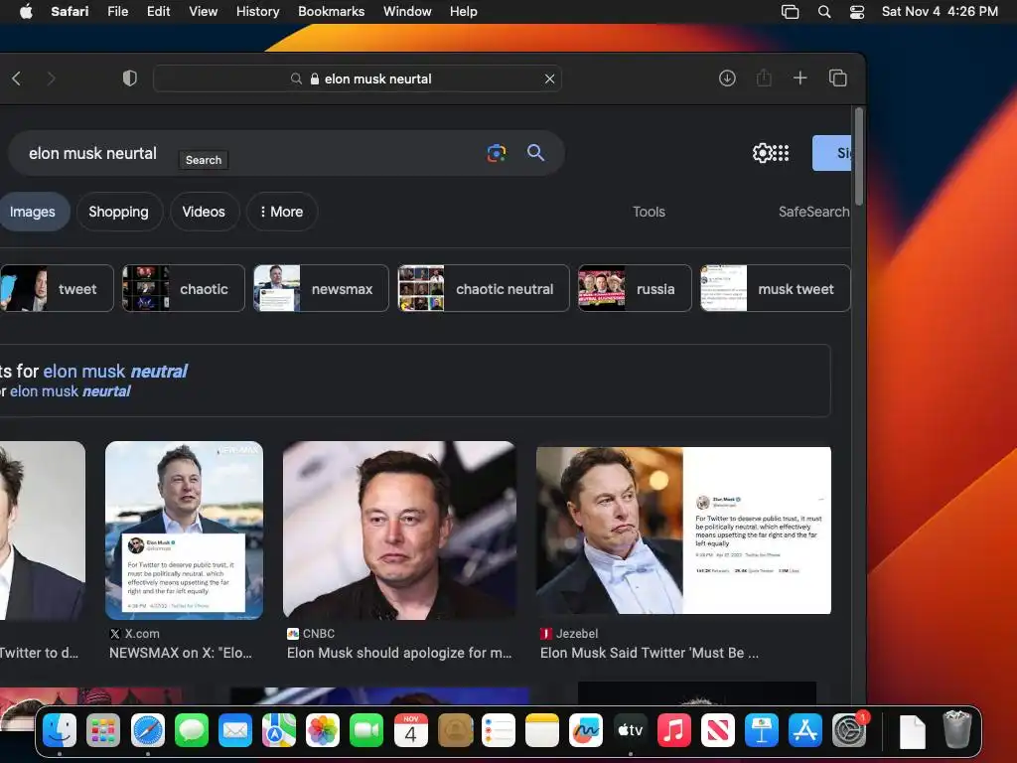The height and width of the screenshot is (763, 1017).
Task: Open Reminders from the Dock
Action: pos(499,730)
